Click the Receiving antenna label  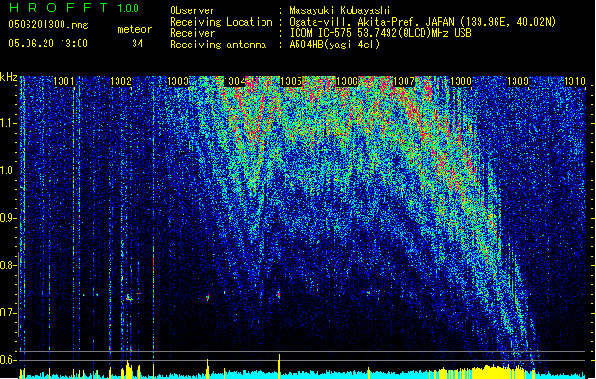[x=218, y=45]
